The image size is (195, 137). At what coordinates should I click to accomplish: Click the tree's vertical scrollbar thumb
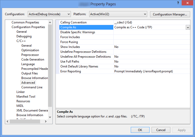[x=50, y=66]
